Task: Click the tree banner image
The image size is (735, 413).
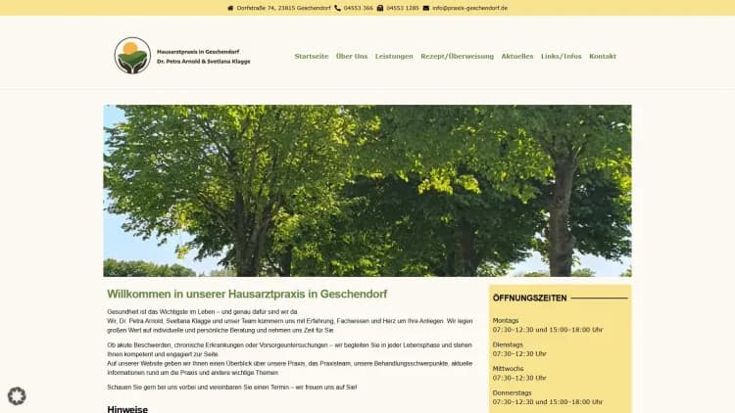Action: click(x=367, y=191)
